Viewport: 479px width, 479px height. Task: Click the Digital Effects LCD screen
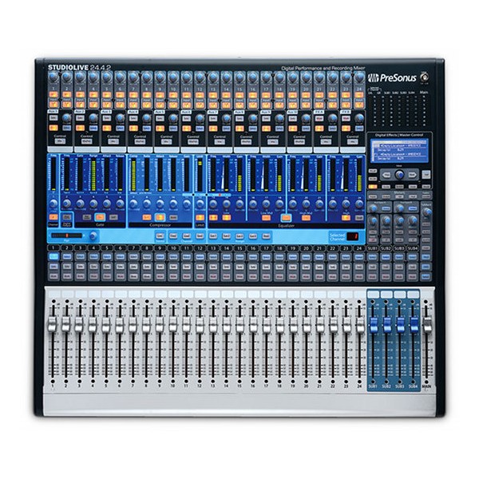398,151
